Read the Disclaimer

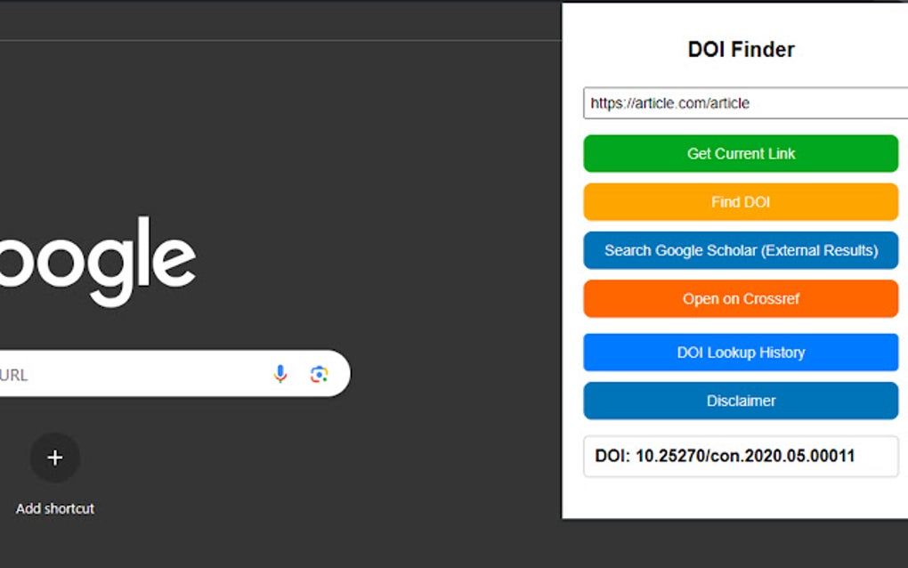point(741,401)
